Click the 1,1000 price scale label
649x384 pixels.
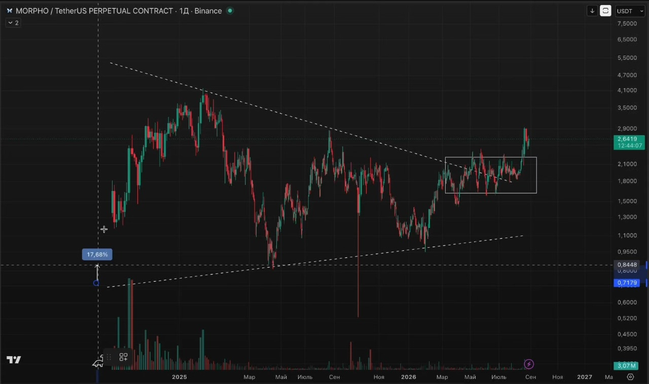[x=627, y=236]
